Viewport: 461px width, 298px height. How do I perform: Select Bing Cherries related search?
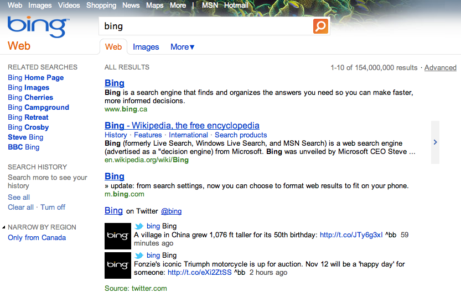click(30, 98)
